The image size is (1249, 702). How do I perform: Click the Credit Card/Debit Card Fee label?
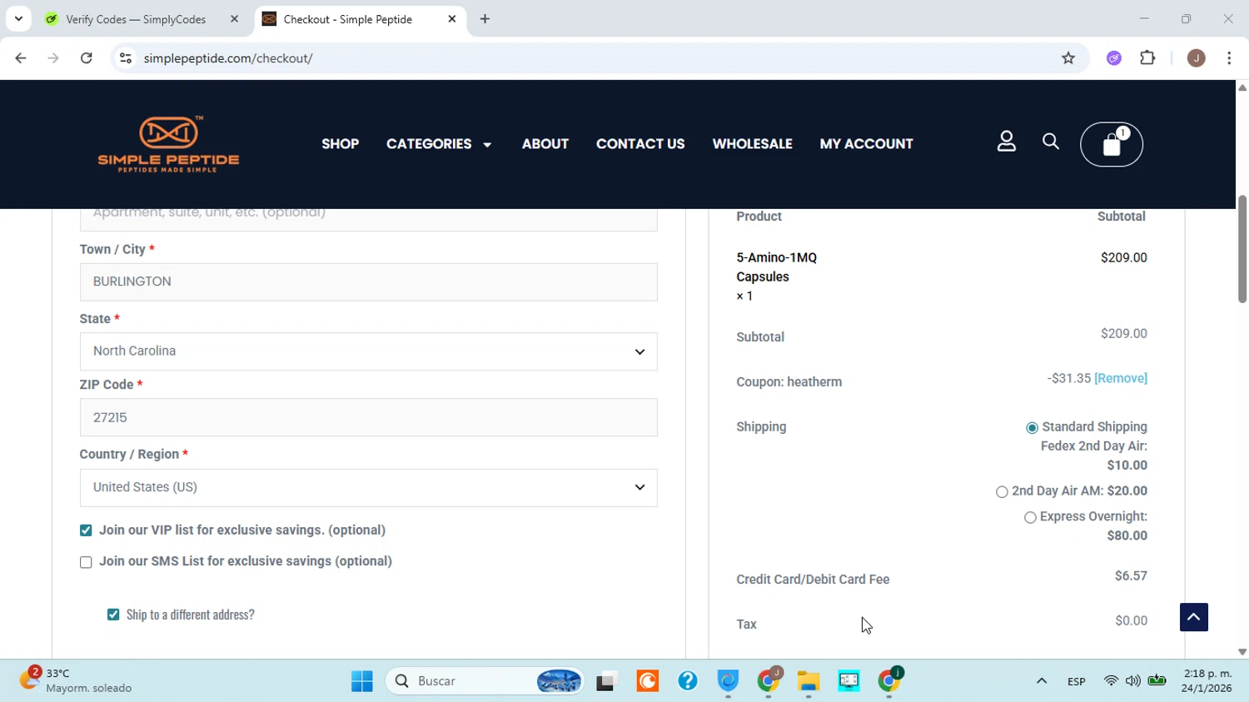pos(813,580)
